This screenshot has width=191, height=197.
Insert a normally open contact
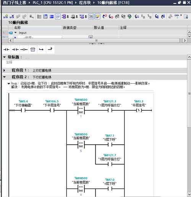[6, 50]
